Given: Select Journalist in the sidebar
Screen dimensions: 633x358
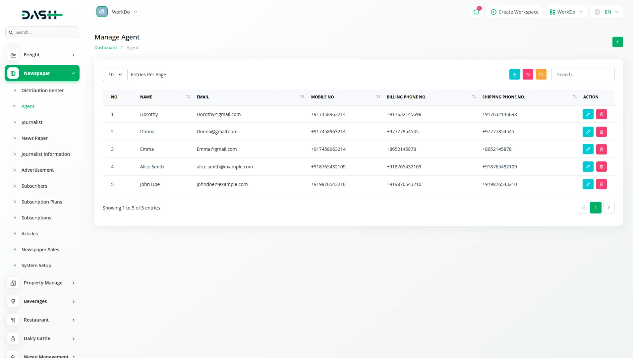Looking at the screenshot, I should pos(32,122).
